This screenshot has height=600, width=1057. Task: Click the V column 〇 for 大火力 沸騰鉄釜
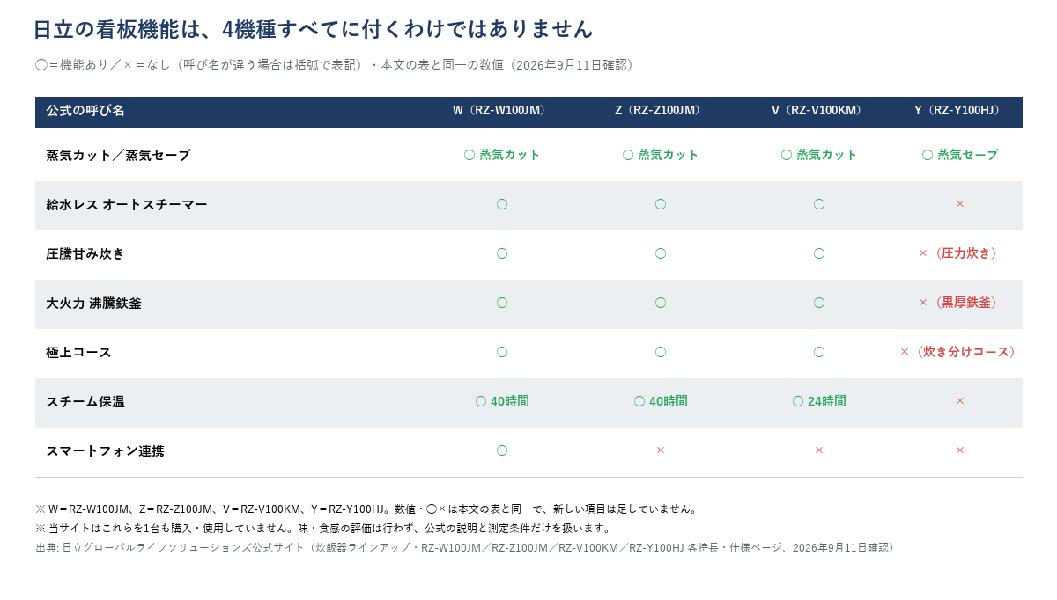(819, 303)
